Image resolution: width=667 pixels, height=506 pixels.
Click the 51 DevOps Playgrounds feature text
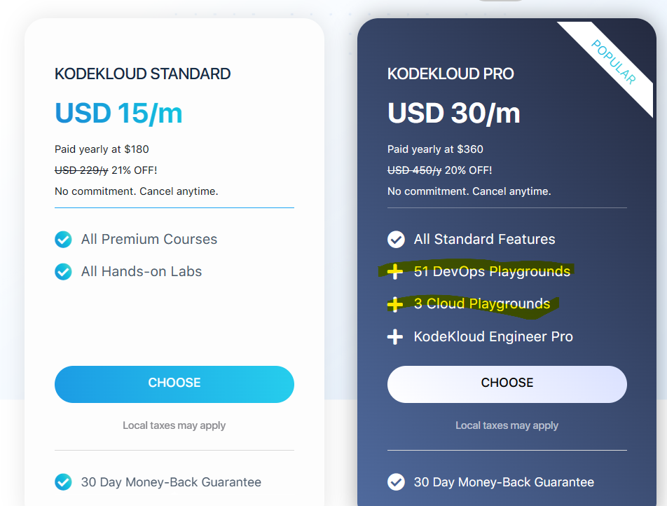point(492,272)
